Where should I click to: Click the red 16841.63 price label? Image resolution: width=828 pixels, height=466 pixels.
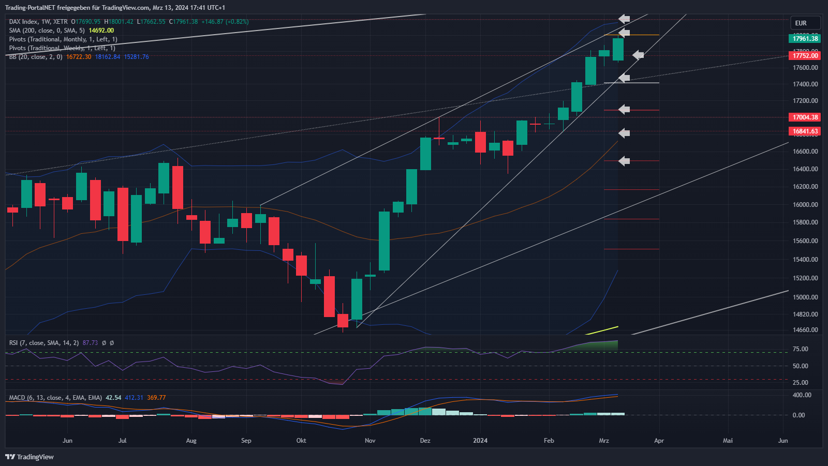click(805, 131)
